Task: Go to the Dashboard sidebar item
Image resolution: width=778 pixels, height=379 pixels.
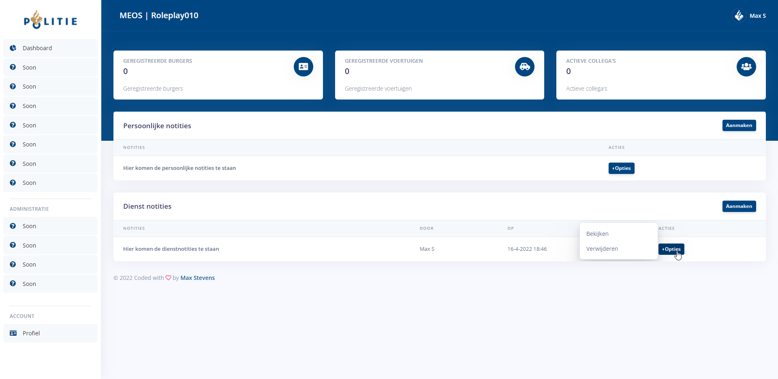Action: [37, 48]
